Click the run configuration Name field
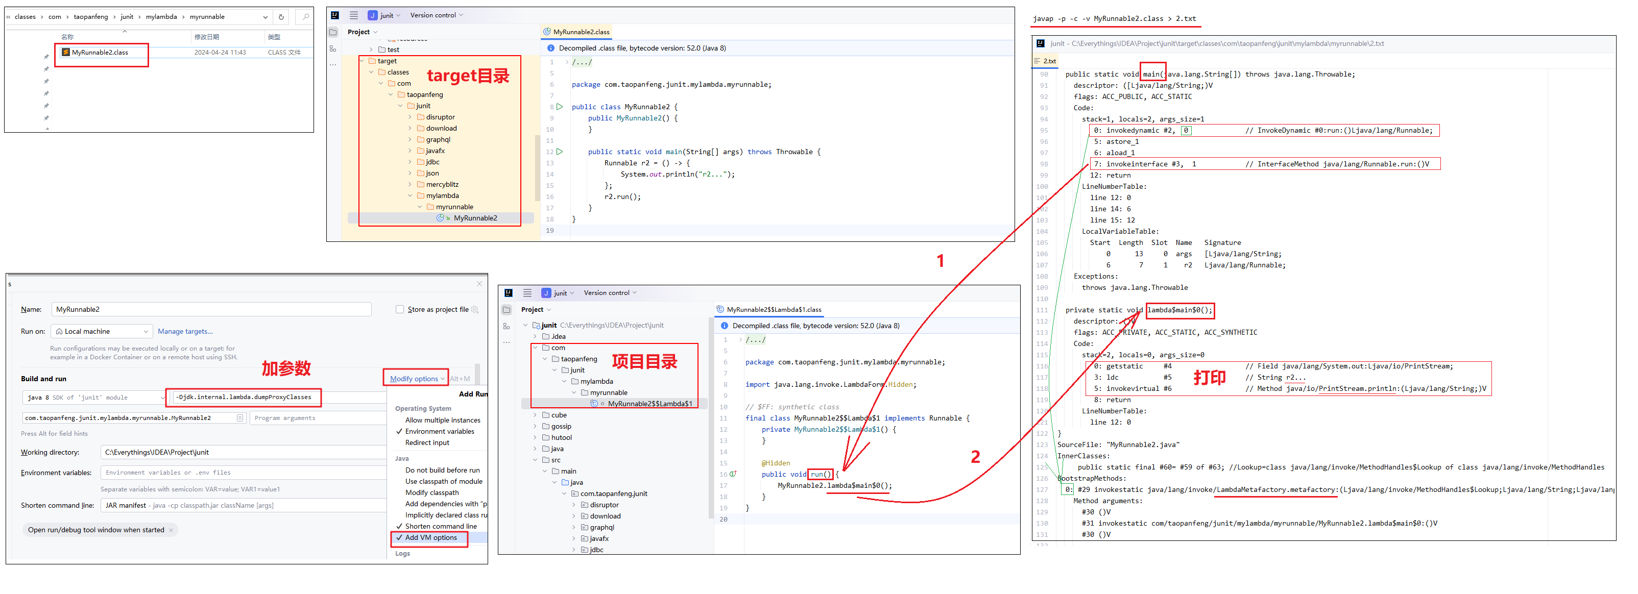 click(x=211, y=310)
